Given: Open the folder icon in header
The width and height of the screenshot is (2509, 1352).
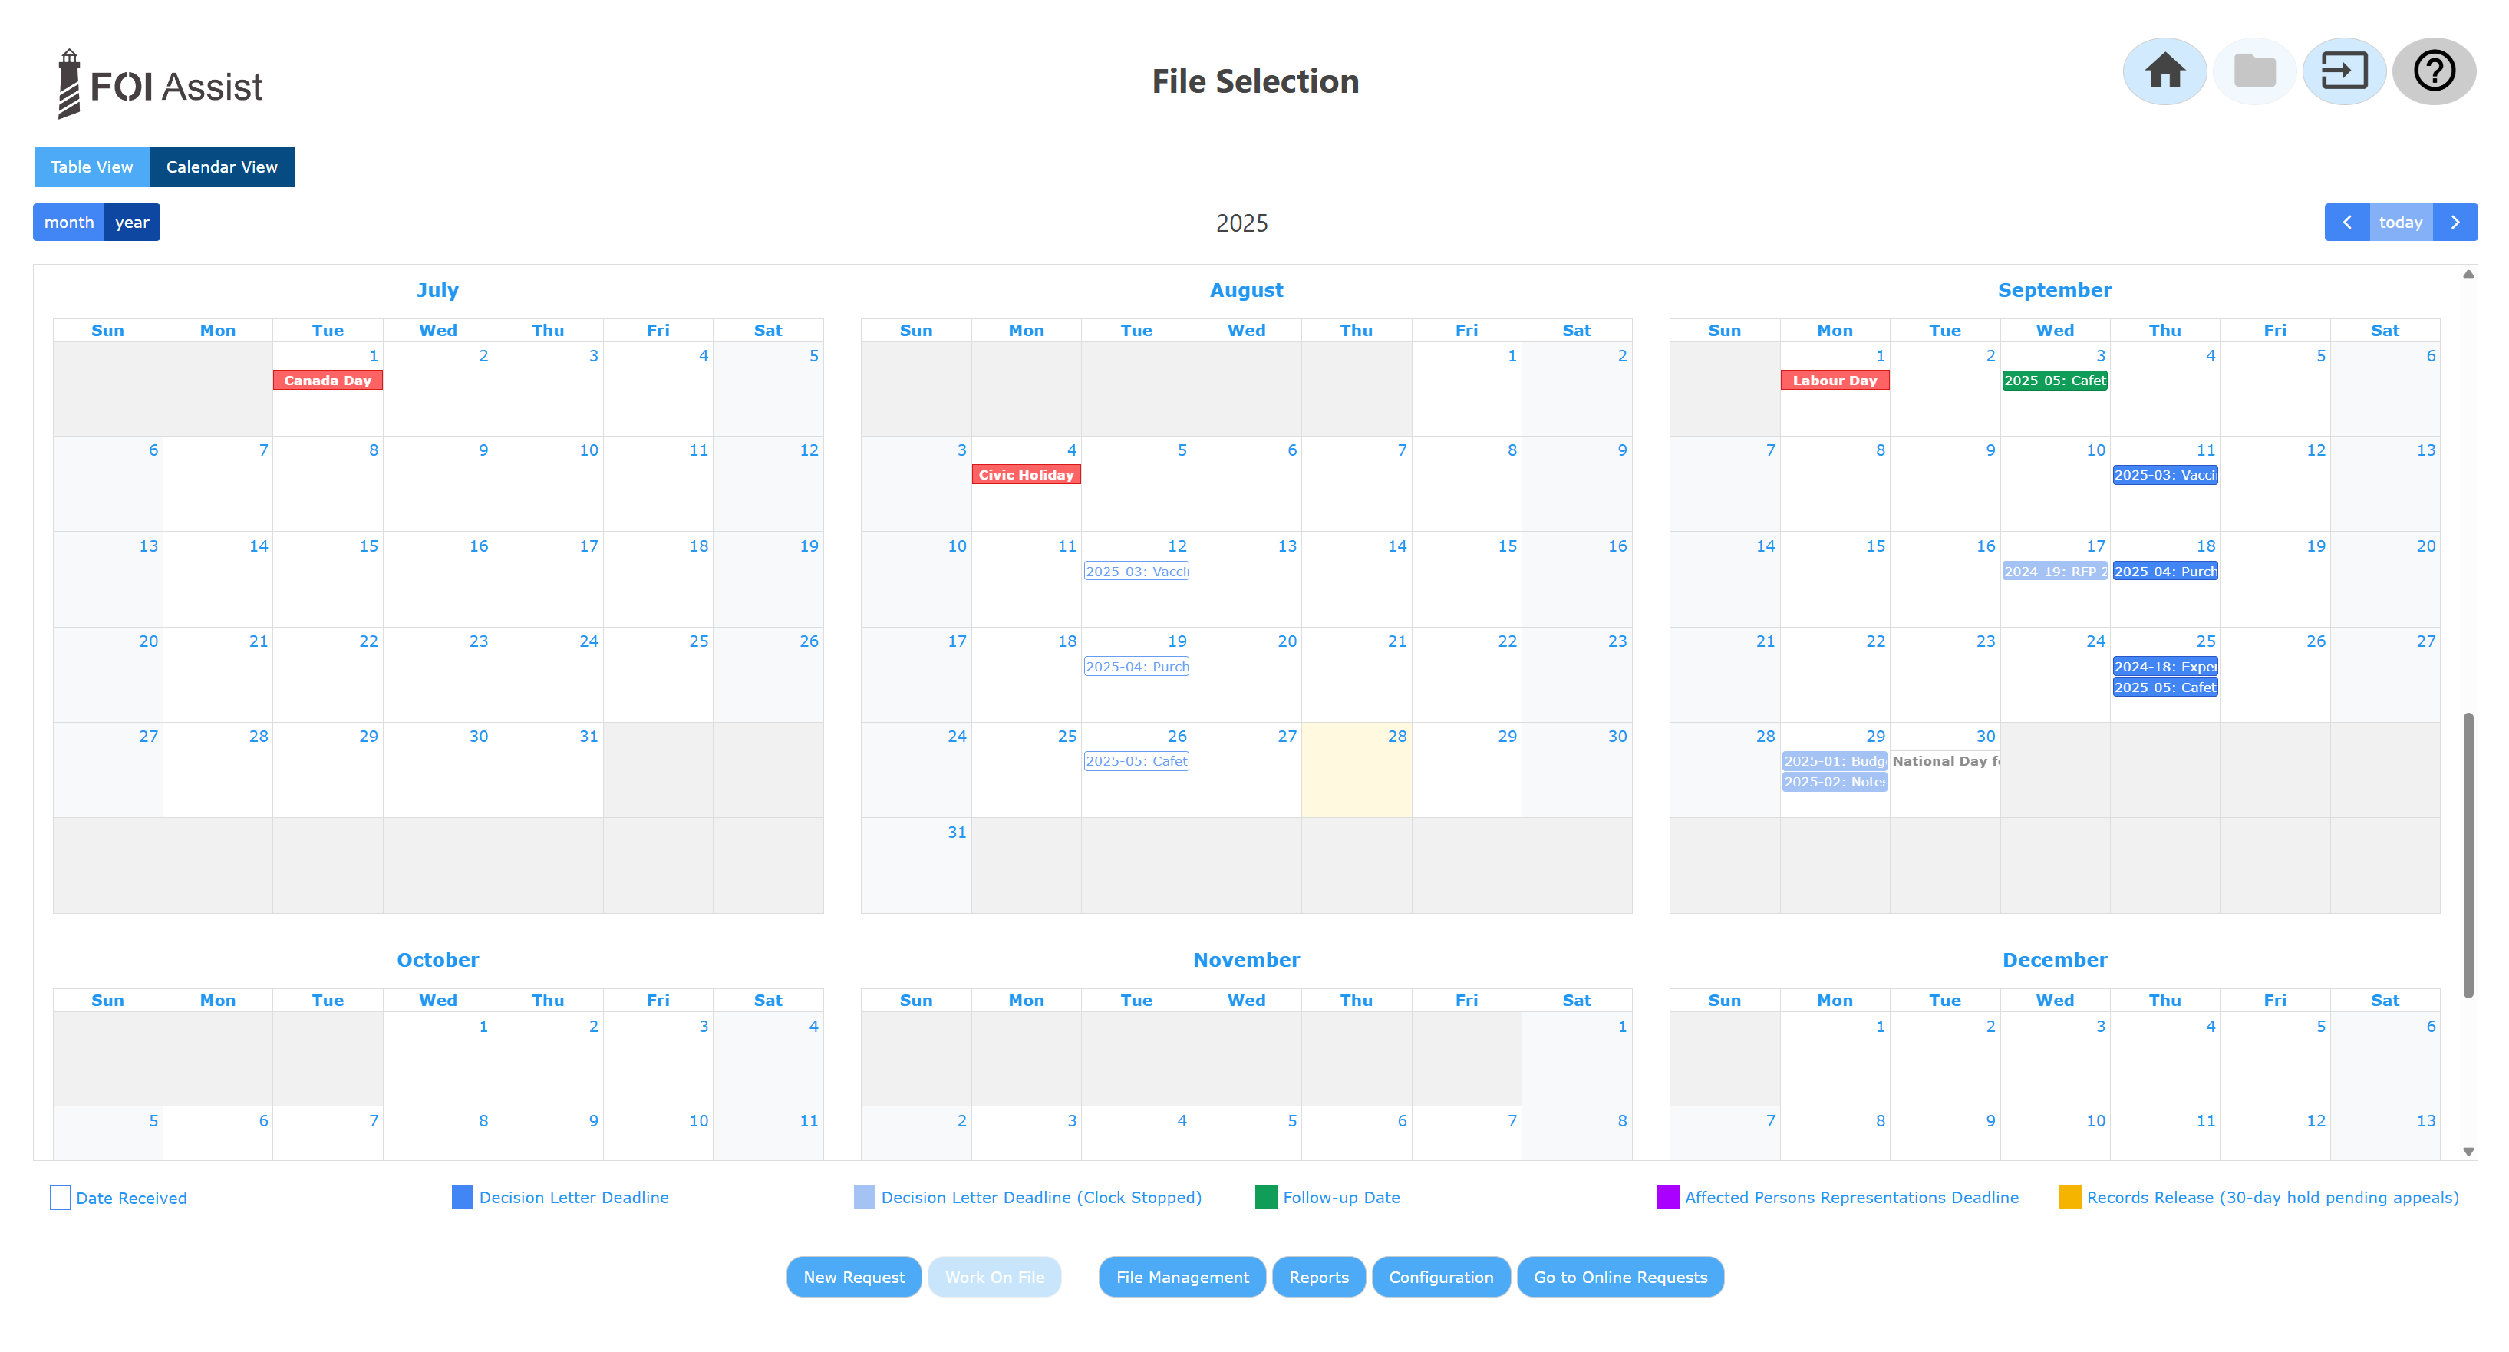Looking at the screenshot, I should (2253, 71).
